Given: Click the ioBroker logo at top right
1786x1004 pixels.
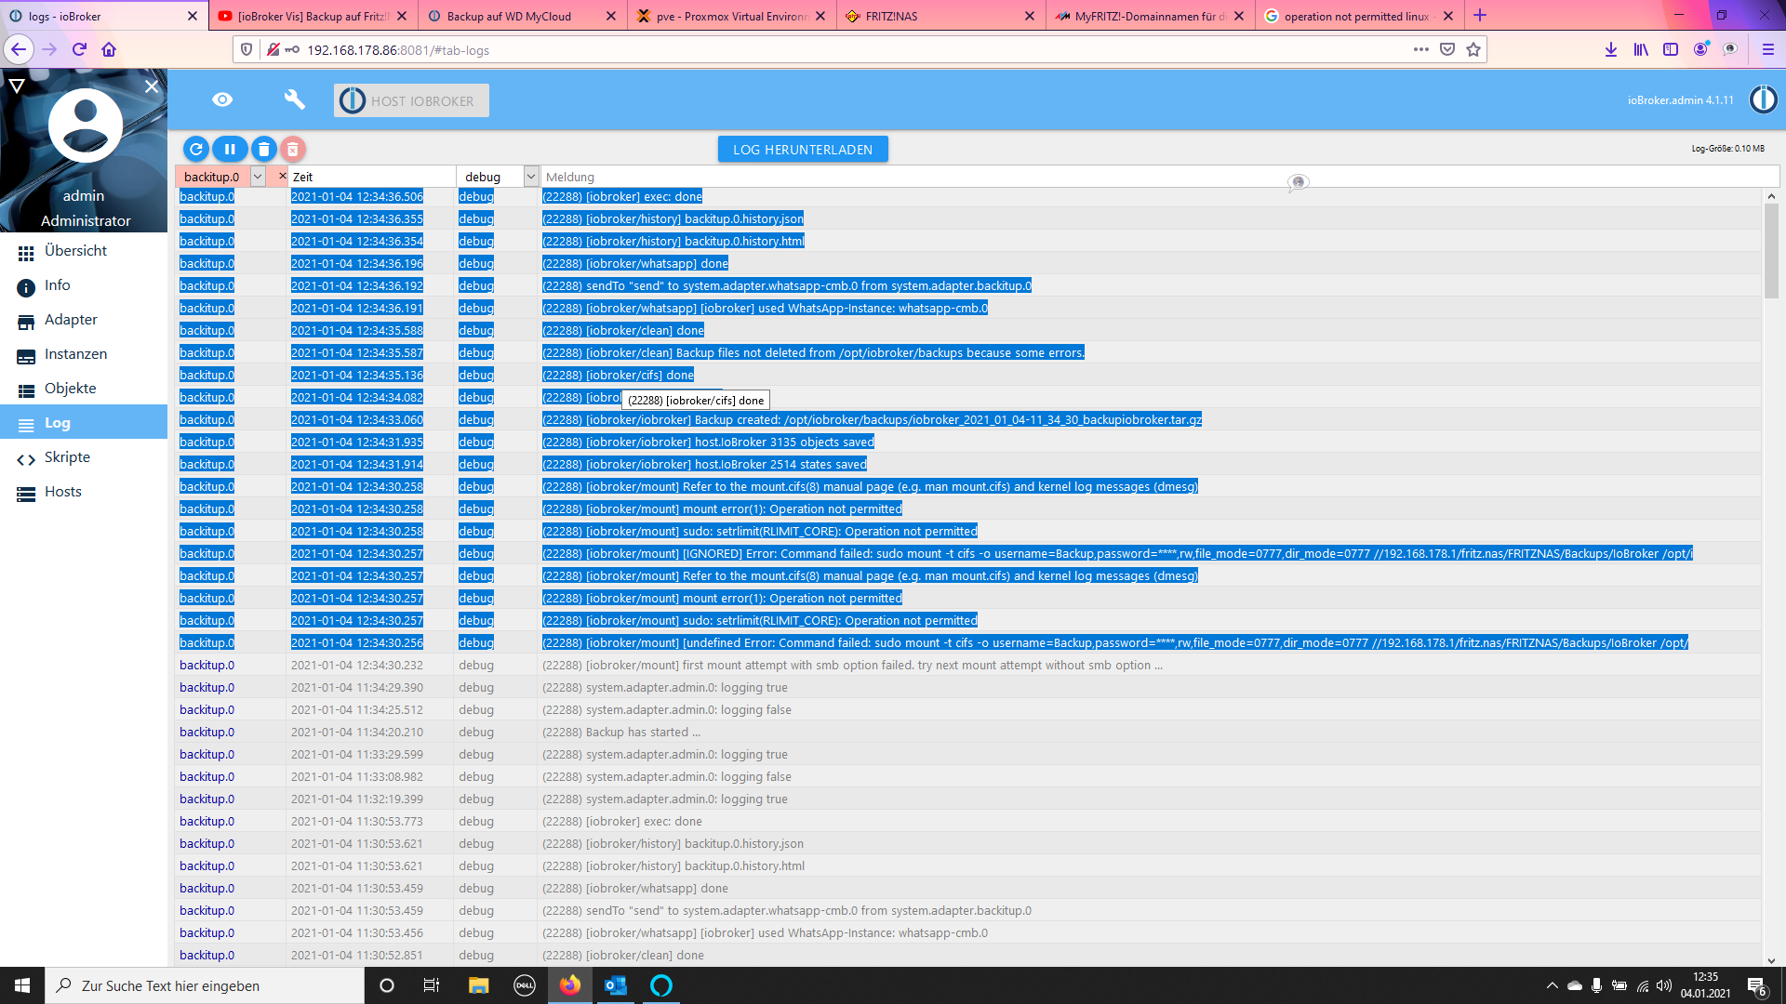Looking at the screenshot, I should coord(1763,99).
